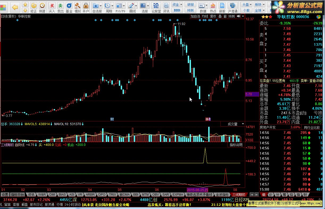Switch to the TRIX indicator tab
Screen dimensions: 325x209
tap(112, 195)
